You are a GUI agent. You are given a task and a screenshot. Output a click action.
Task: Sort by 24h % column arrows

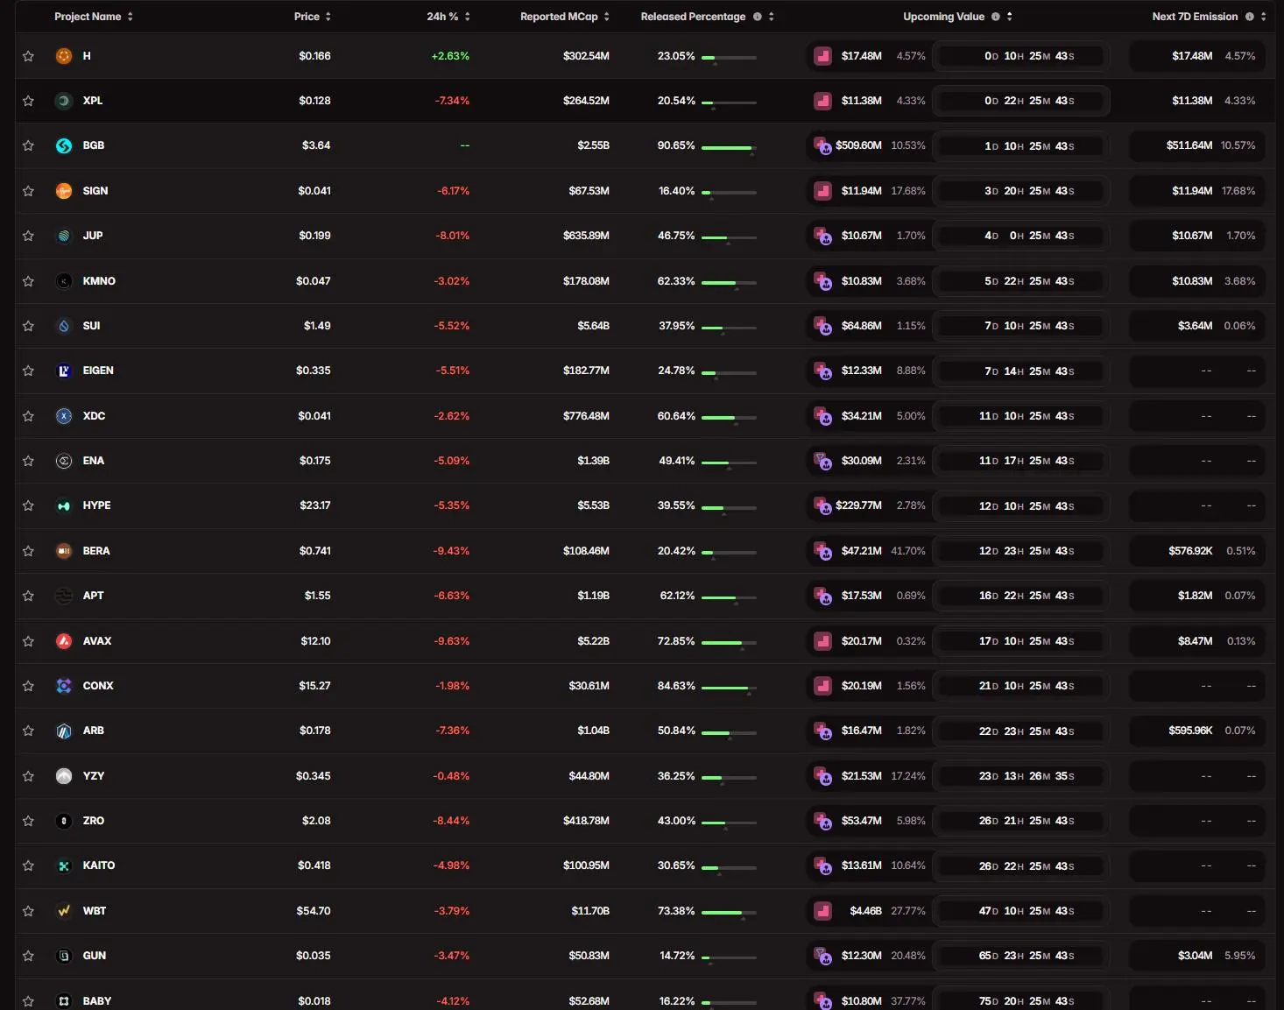point(468,17)
